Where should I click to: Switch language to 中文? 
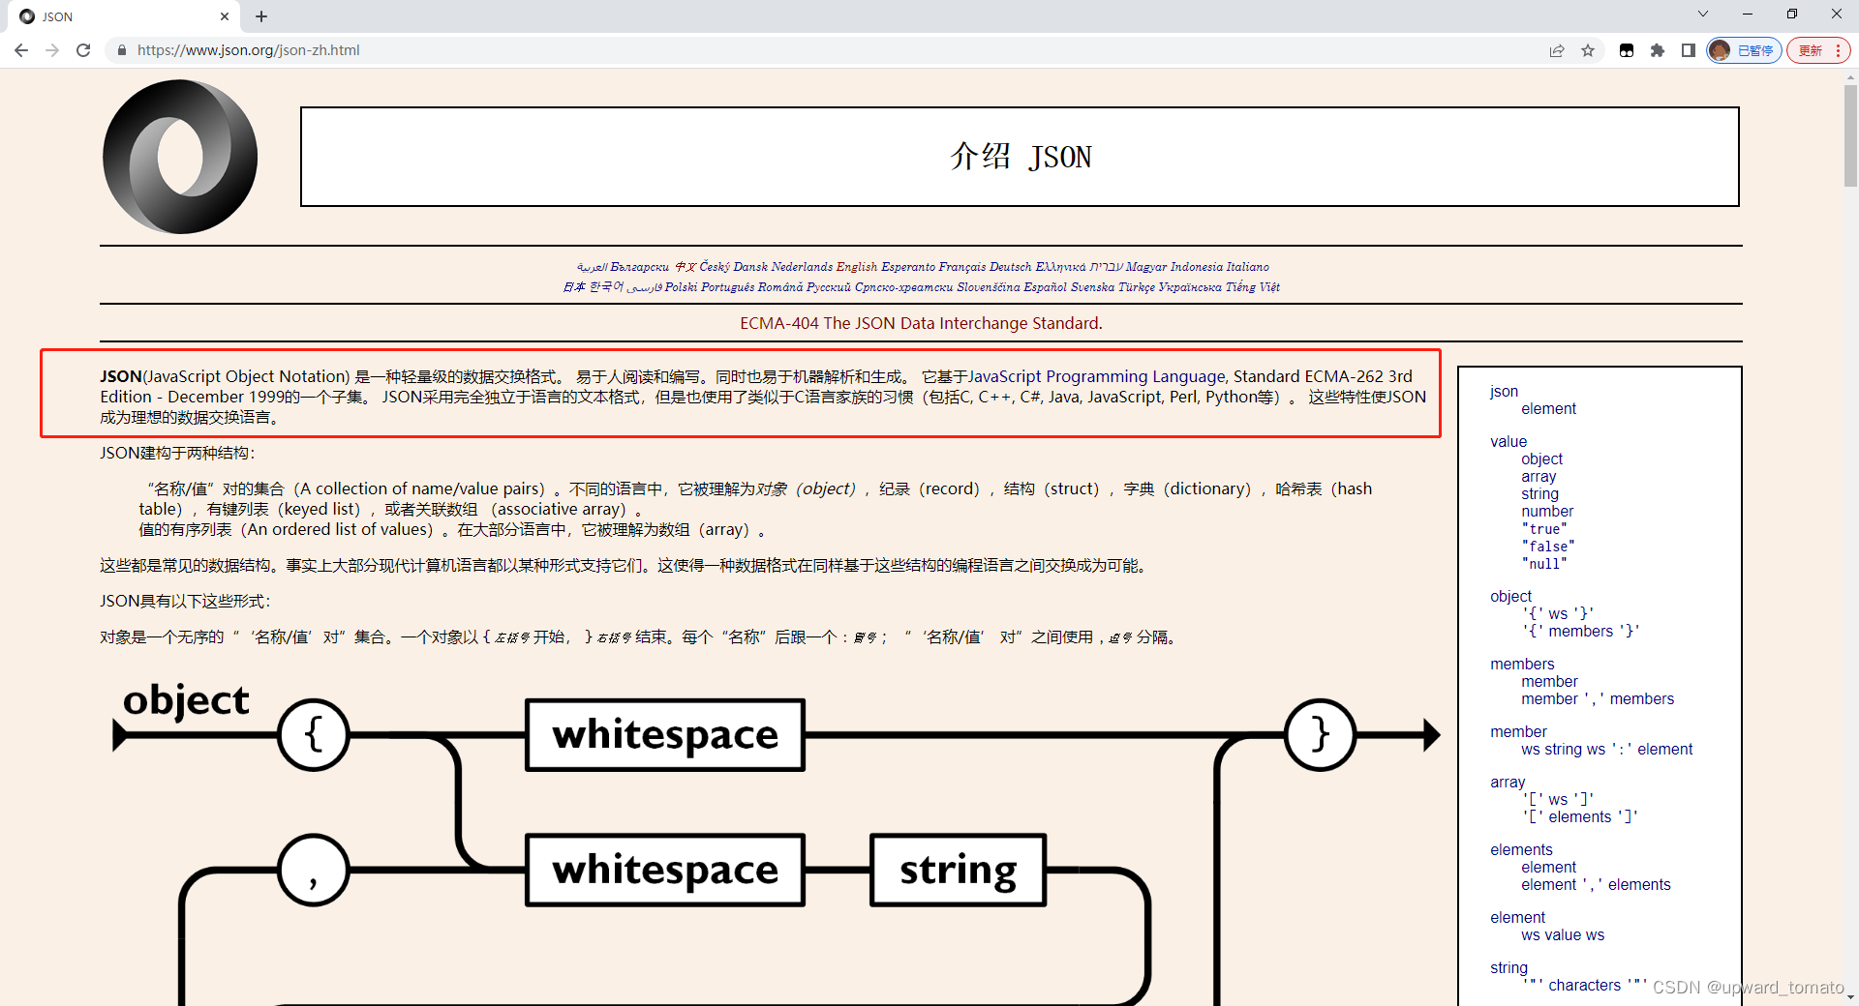pos(686,267)
